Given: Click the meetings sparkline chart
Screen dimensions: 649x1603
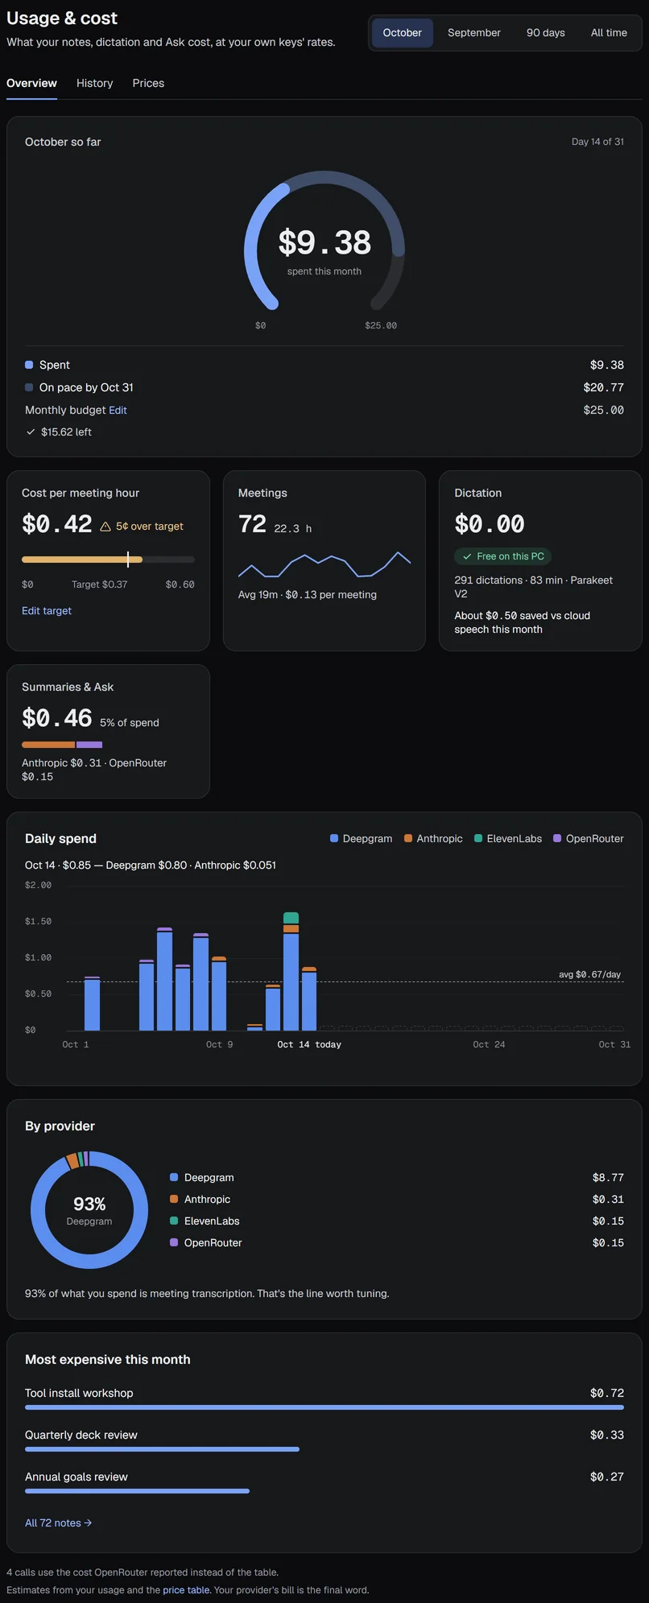Looking at the screenshot, I should coord(324,564).
